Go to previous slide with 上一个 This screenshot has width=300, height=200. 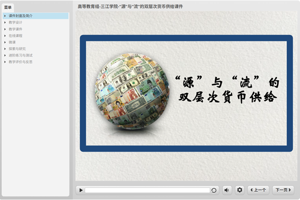pyautogui.click(x=258, y=190)
